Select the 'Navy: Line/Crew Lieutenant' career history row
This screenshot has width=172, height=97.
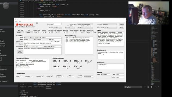click(x=78, y=40)
